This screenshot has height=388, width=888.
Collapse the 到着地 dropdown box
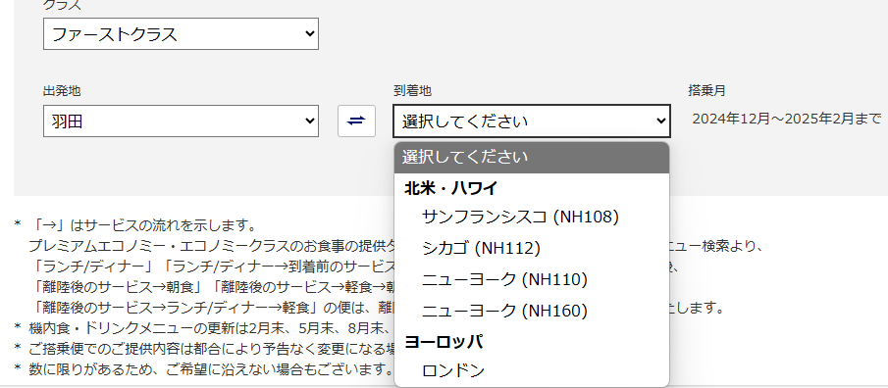pyautogui.click(x=532, y=121)
